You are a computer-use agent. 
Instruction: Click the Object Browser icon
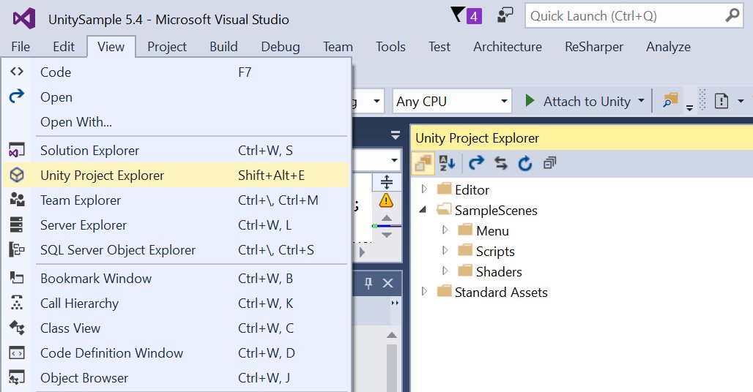[x=17, y=377]
